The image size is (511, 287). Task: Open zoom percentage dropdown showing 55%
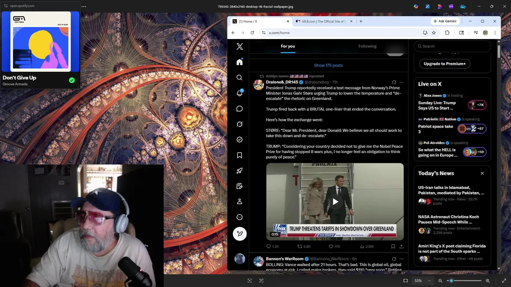tap(422, 281)
